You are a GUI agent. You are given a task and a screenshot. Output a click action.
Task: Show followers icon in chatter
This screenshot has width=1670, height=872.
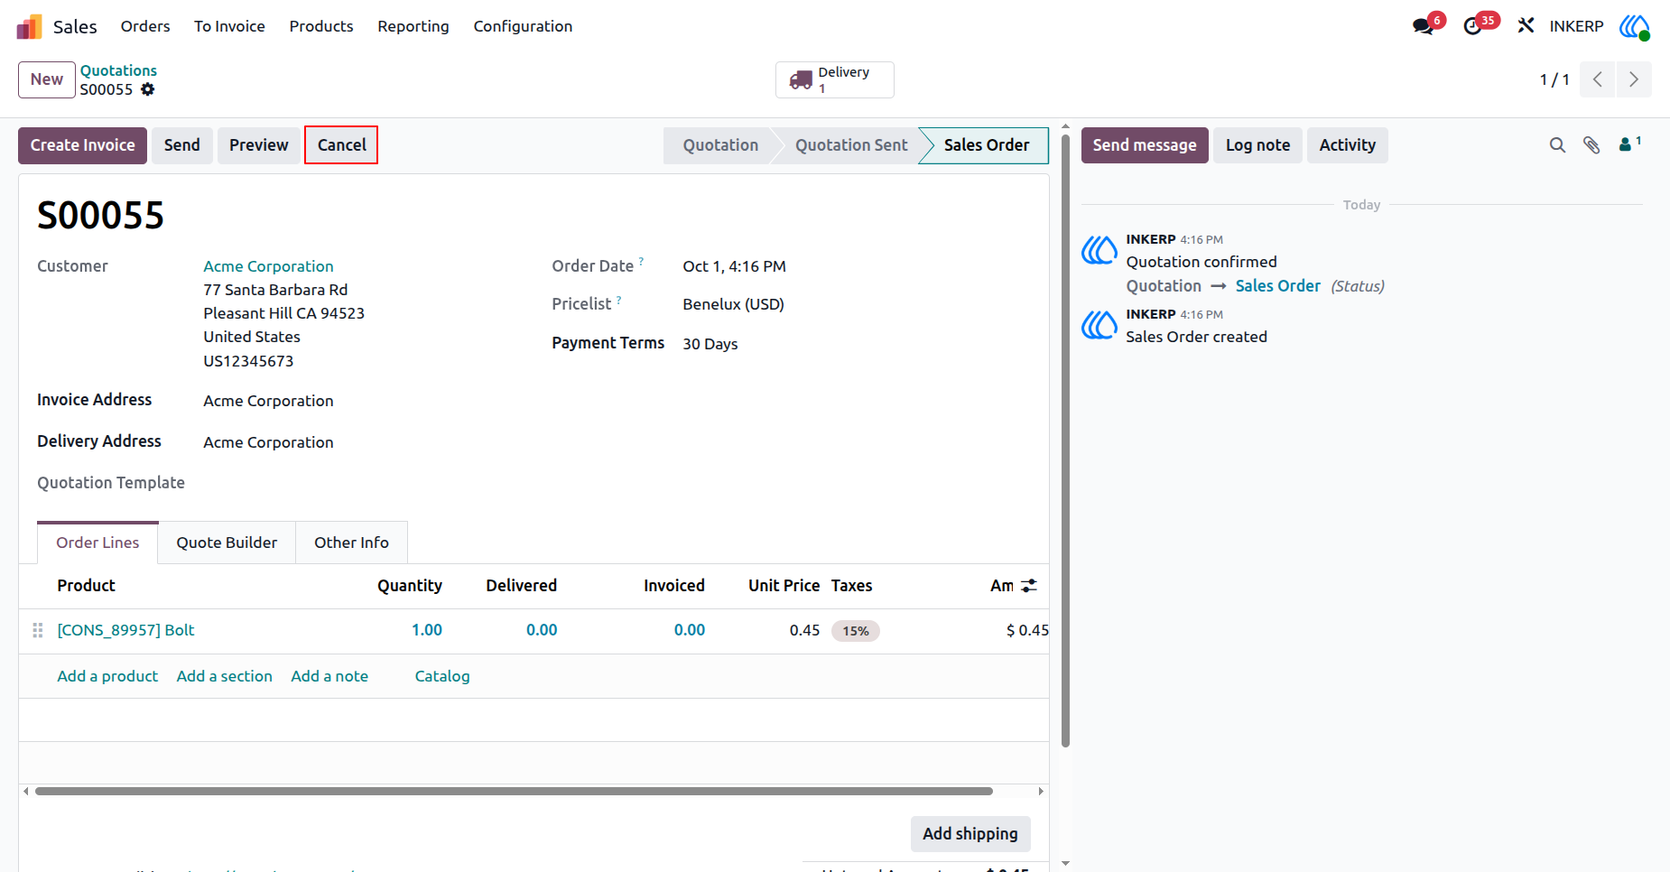coord(1629,144)
